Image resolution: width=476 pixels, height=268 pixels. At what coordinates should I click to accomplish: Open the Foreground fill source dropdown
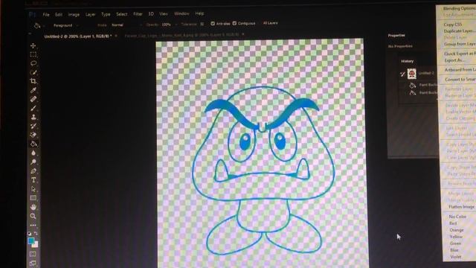[x=65, y=25]
